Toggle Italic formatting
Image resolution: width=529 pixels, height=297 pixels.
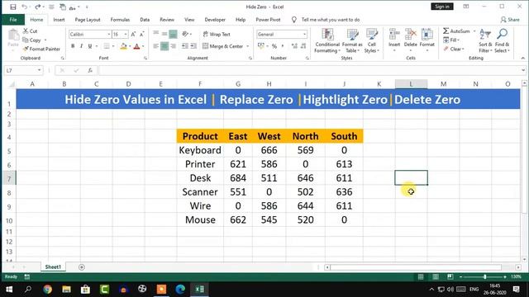[81, 46]
